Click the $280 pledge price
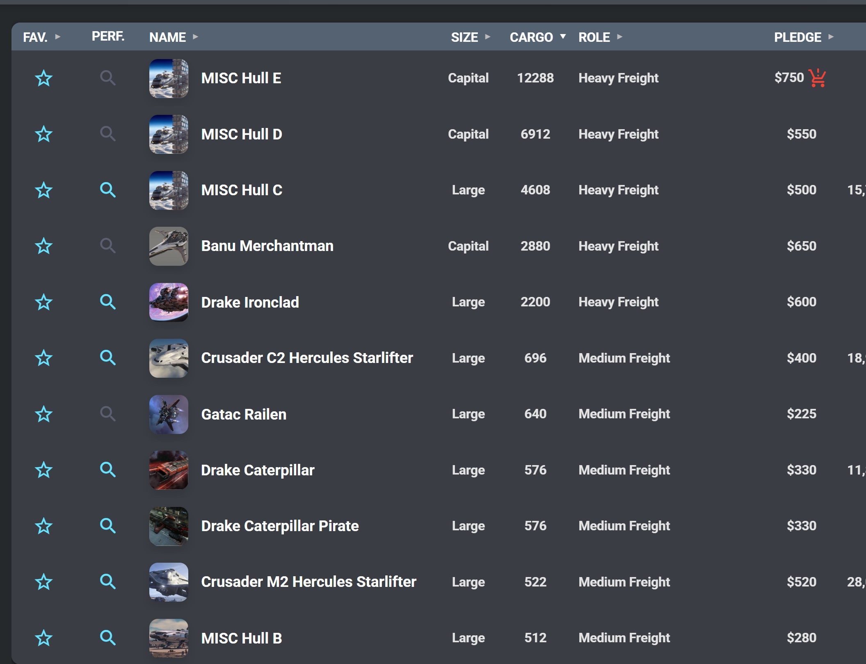Image resolution: width=866 pixels, height=664 pixels. tap(802, 638)
